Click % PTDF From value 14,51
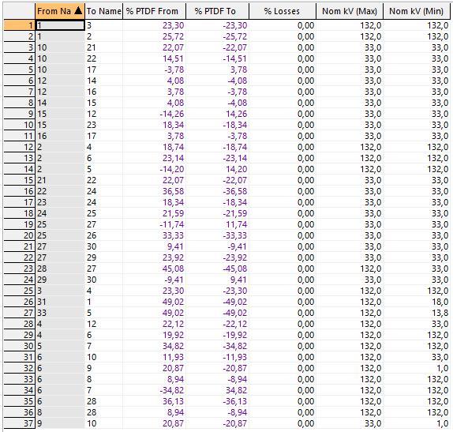The image size is (453, 432). click(174, 58)
